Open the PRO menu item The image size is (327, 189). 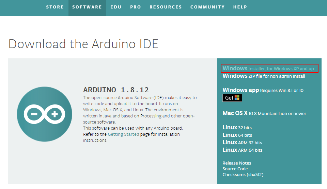pyautogui.click(x=136, y=7)
